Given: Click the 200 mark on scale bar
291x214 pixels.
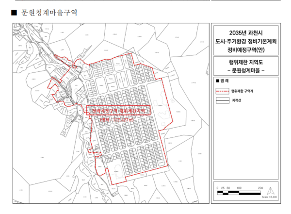Looking at the screenshot, I should click(x=260, y=187).
